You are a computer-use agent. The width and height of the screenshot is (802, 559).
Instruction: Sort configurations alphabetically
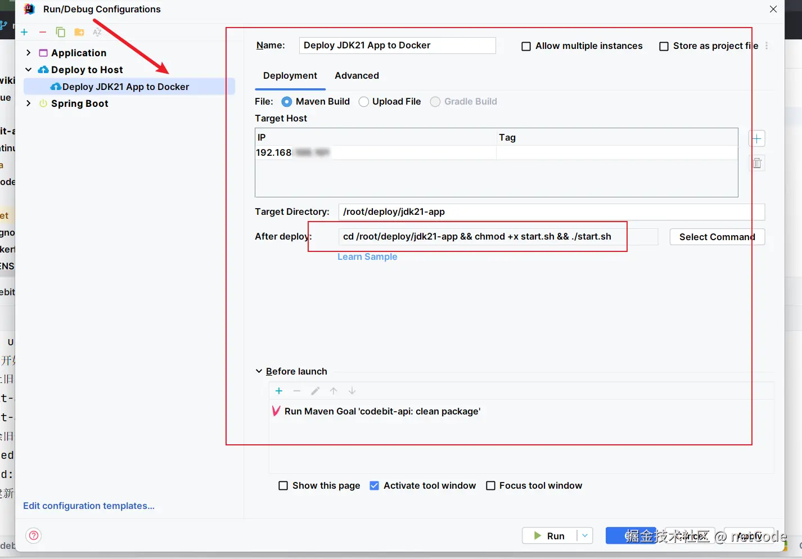pyautogui.click(x=97, y=32)
